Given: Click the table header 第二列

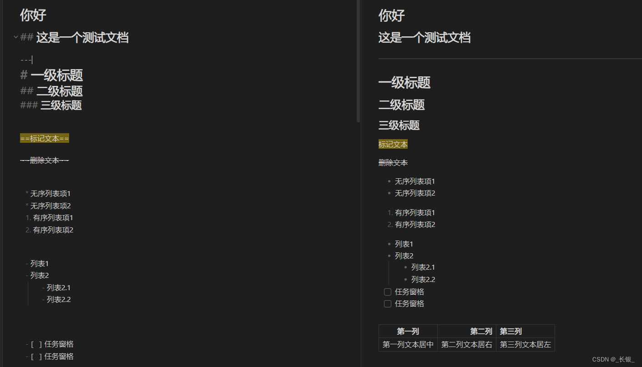Looking at the screenshot, I should [467, 332].
